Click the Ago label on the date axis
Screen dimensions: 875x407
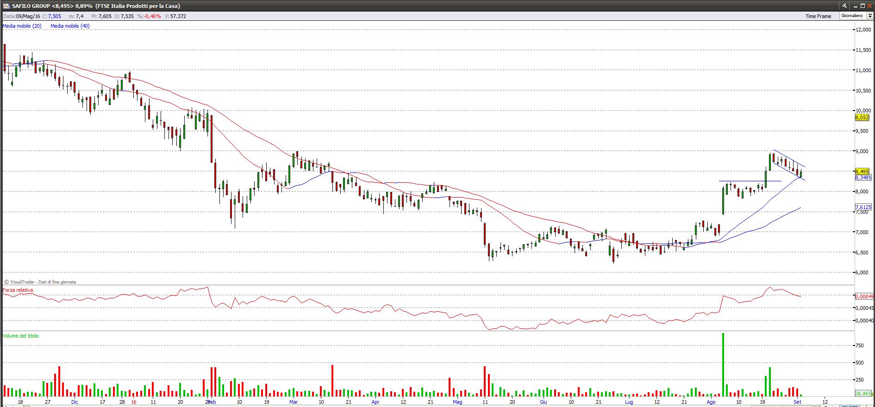712,402
